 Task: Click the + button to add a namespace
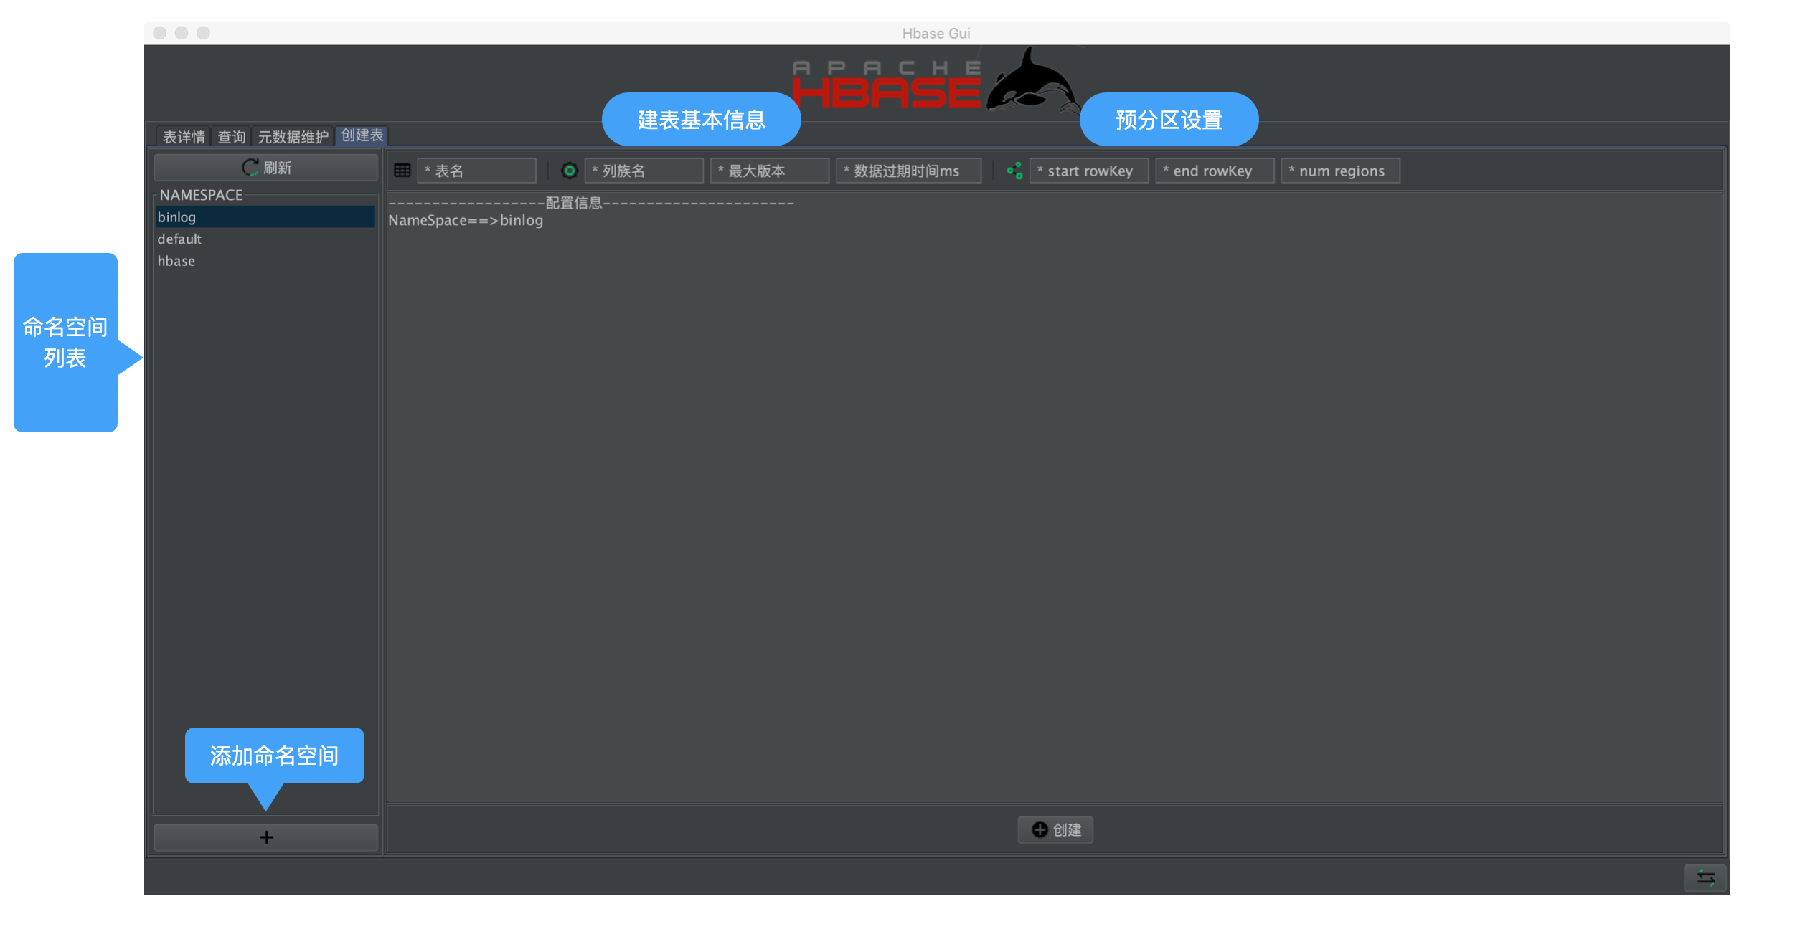coord(265,837)
